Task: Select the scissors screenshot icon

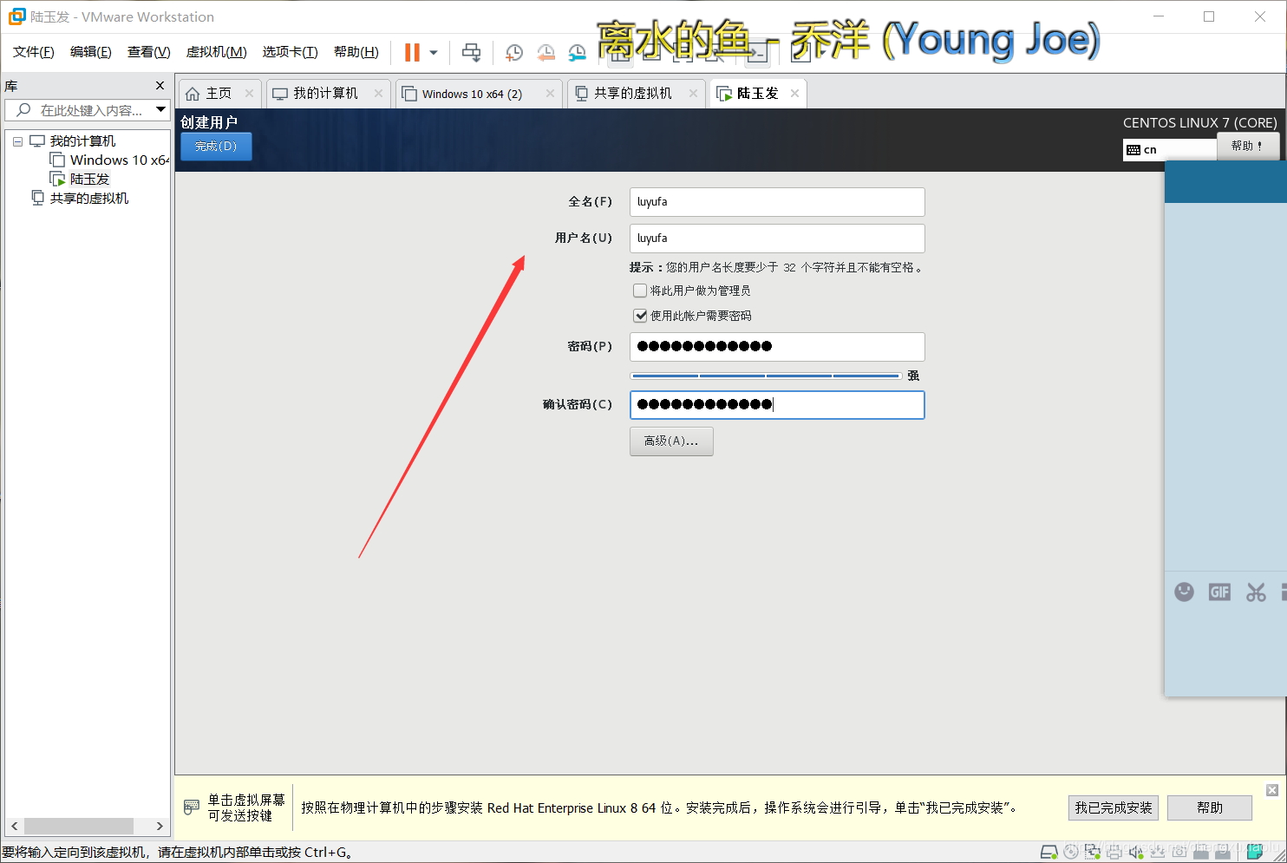Action: tap(1256, 592)
